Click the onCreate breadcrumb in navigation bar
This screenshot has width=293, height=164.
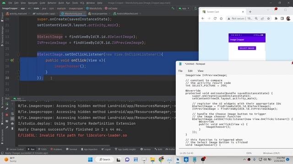pyautogui.click(x=111, y=8)
